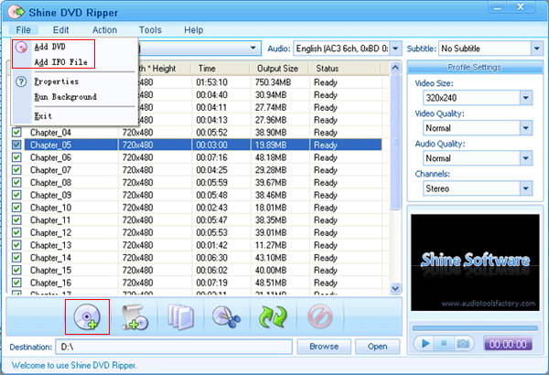This screenshot has width=549, height=375.
Task: Uncheck the Chapter_10 checkbox
Action: pos(16,208)
